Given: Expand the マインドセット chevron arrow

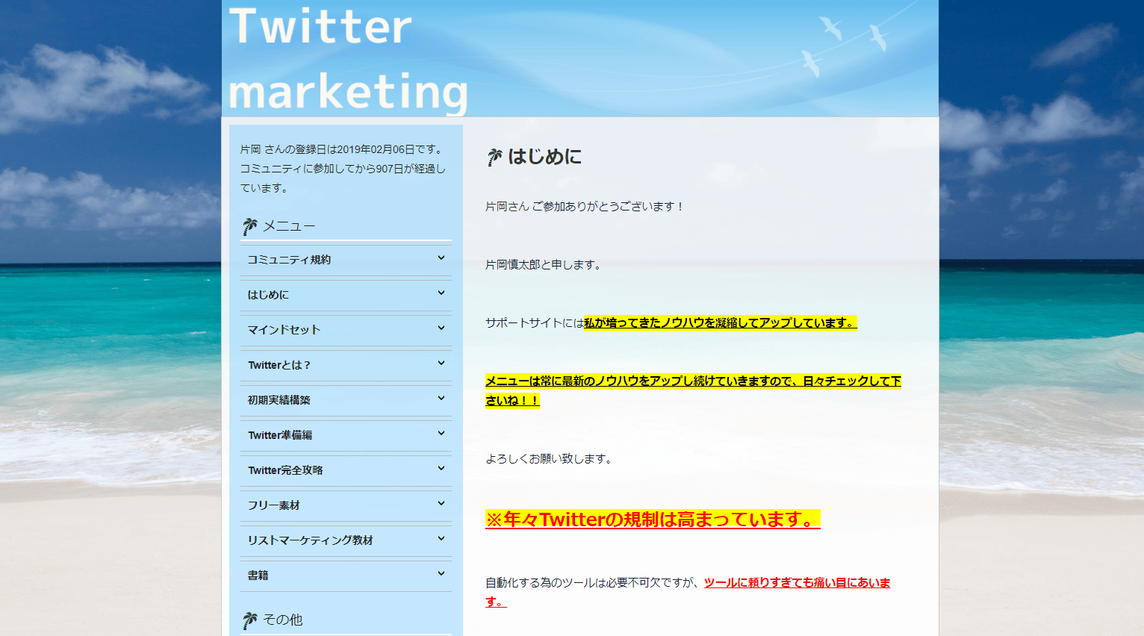Looking at the screenshot, I should (441, 328).
